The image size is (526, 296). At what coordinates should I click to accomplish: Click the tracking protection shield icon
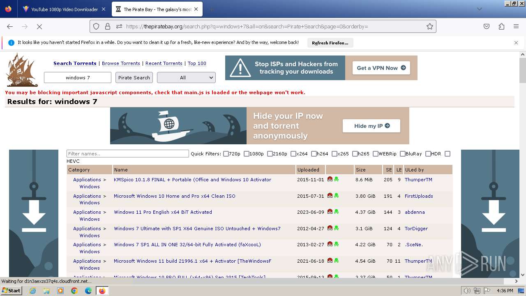(x=96, y=26)
